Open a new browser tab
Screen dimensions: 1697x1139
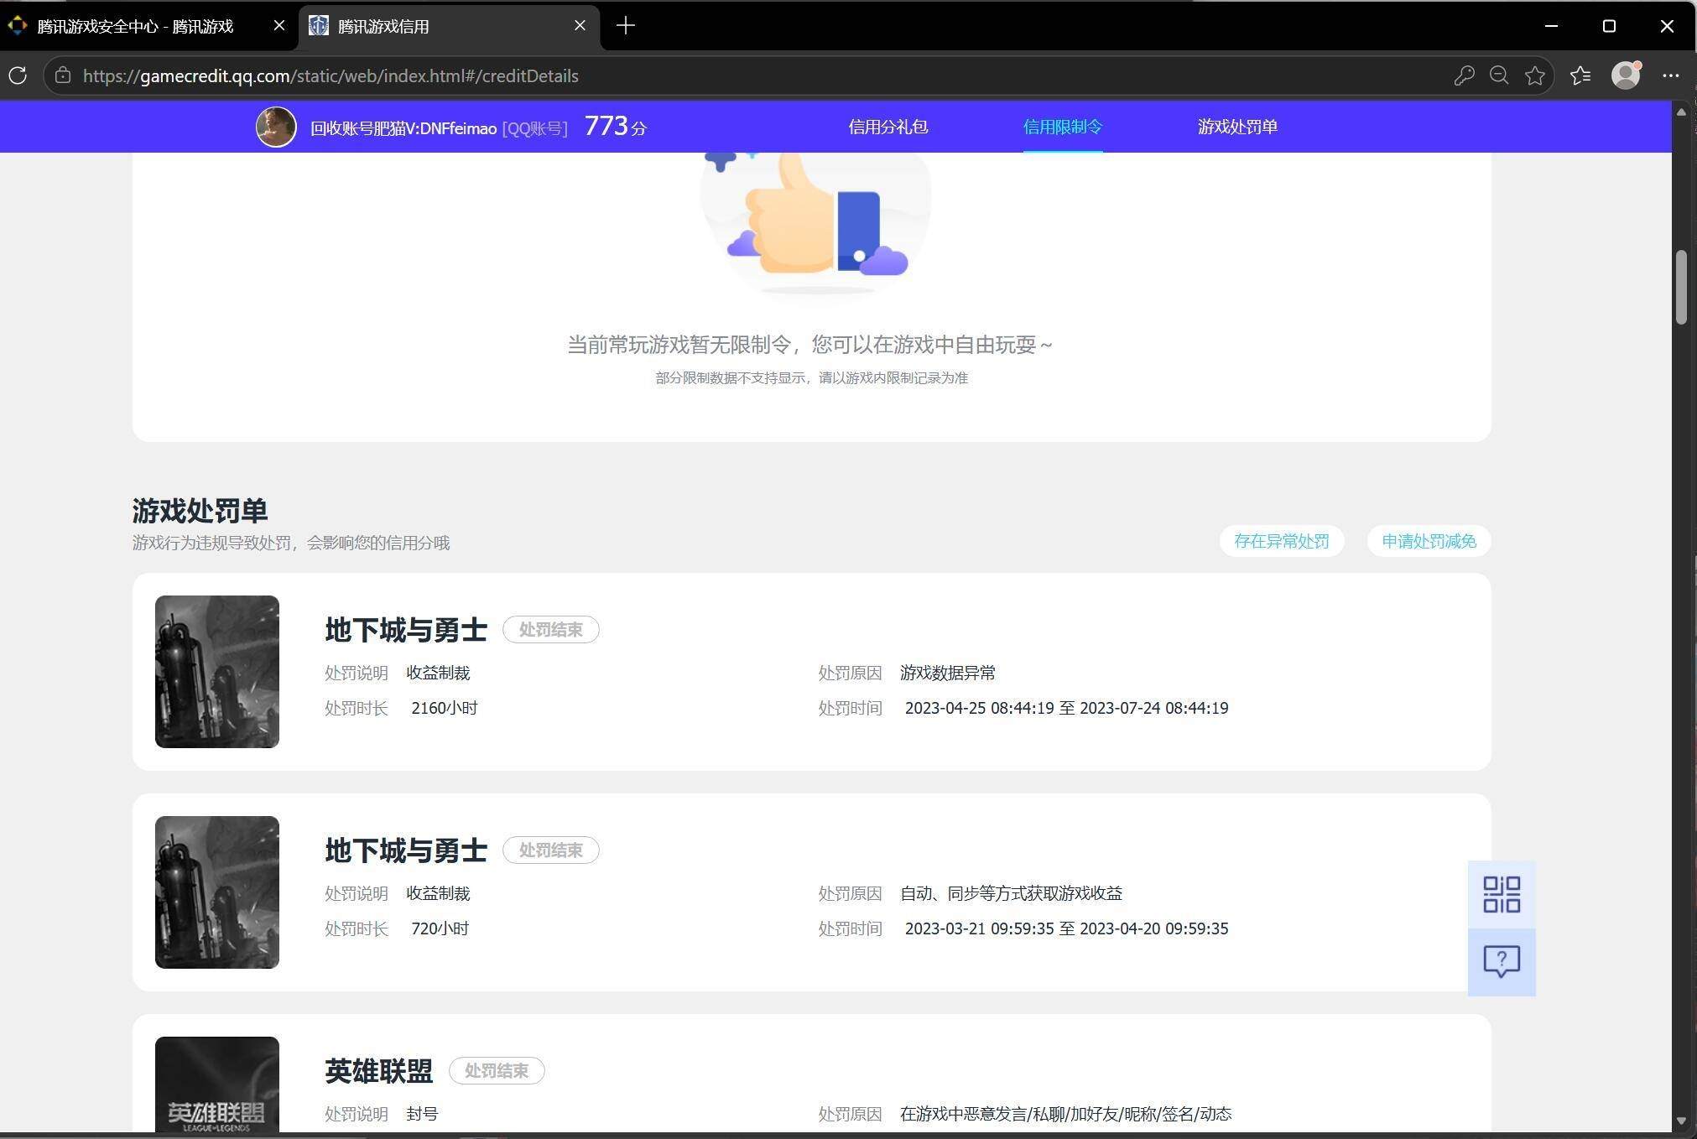coord(626,26)
